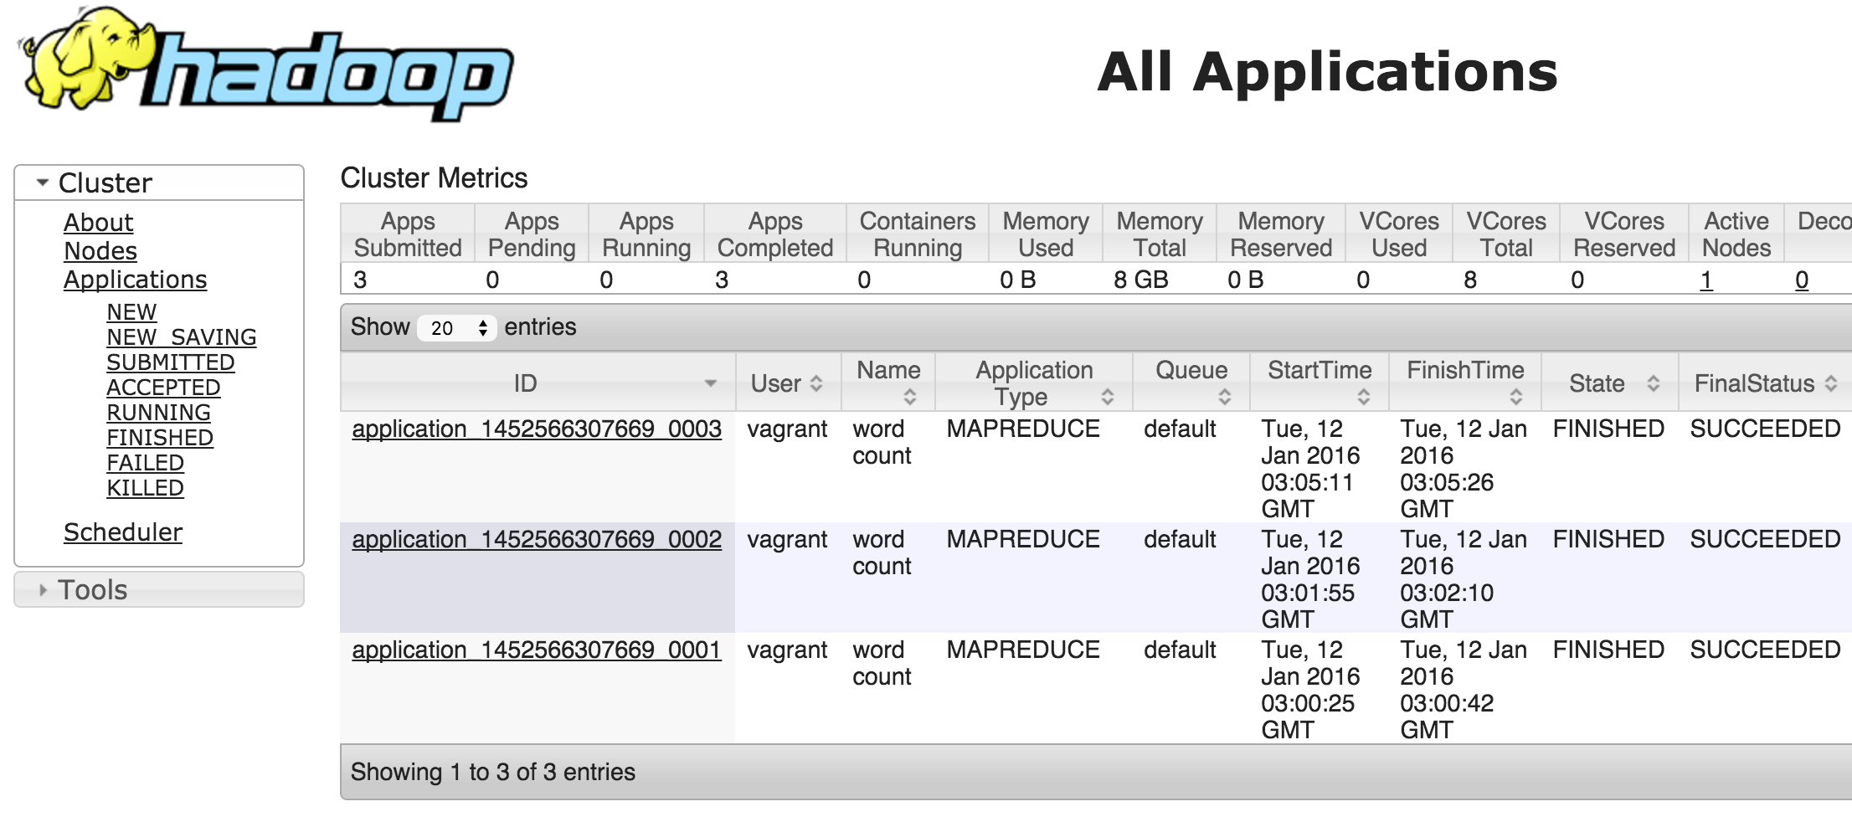Viewport: 1852px width, 822px height.
Task: Filter applications by ACCEPTED state
Action: tap(163, 388)
